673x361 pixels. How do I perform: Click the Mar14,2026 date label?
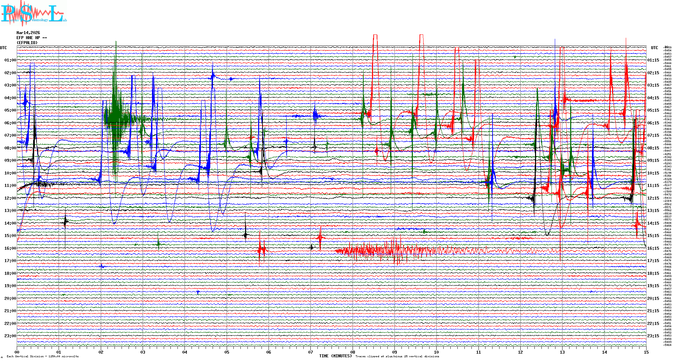tap(28, 33)
